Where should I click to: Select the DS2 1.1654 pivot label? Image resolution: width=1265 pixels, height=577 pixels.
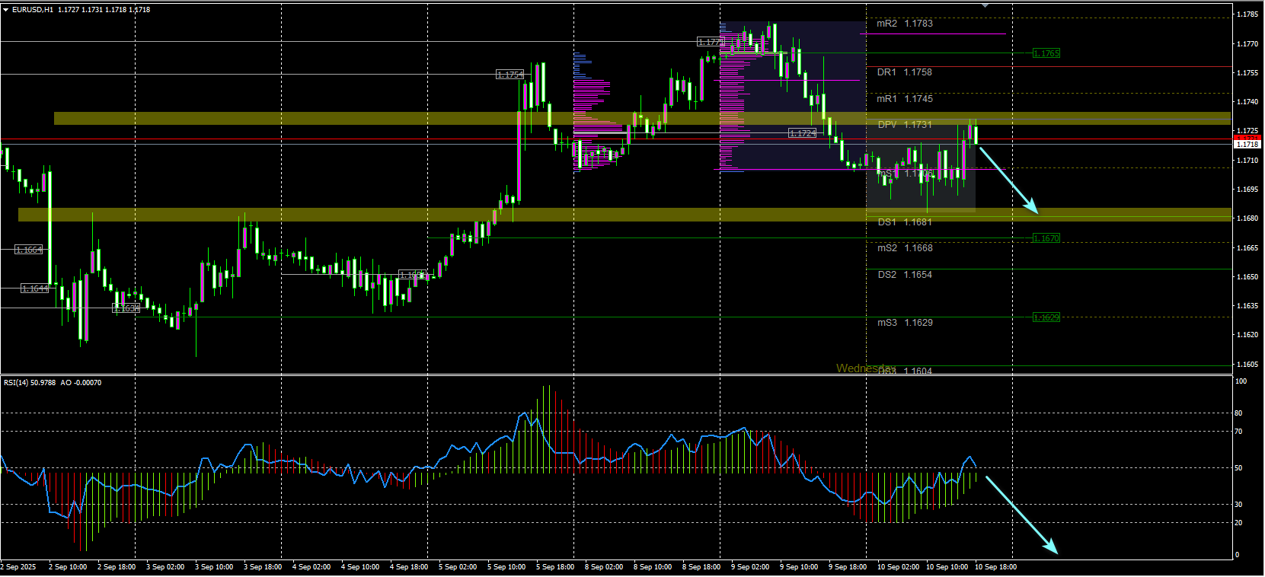(x=905, y=275)
